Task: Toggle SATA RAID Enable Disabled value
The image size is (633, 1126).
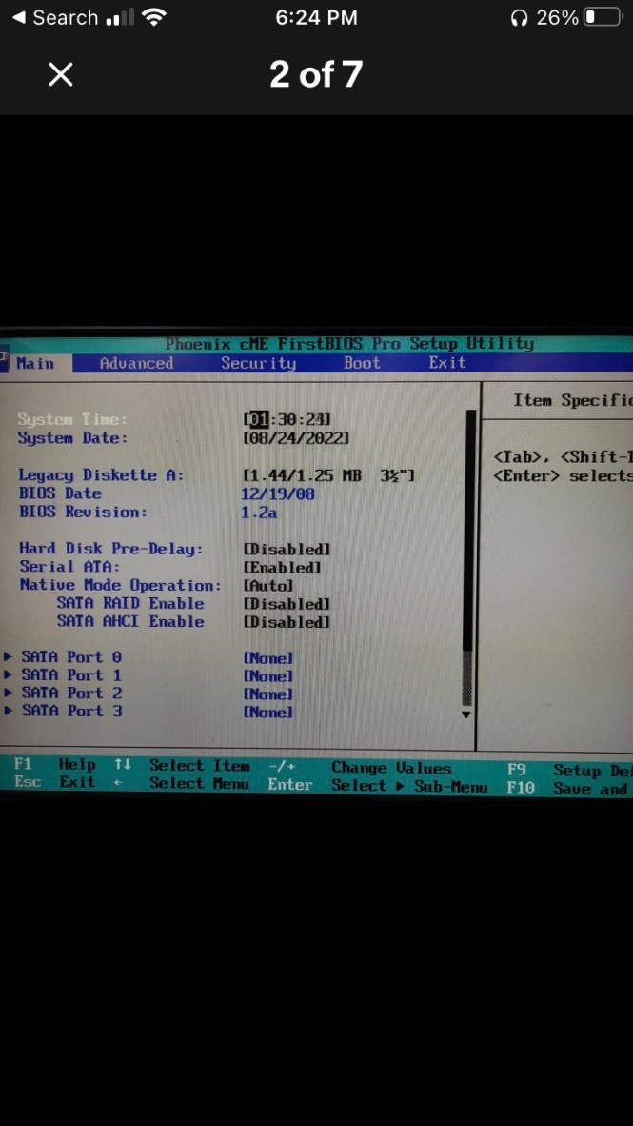Action: click(x=287, y=604)
